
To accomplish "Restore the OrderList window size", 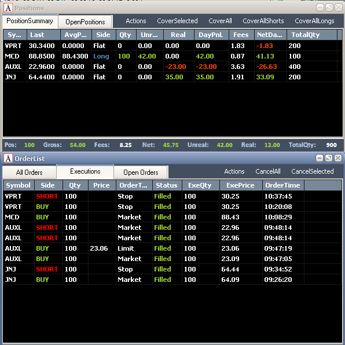I will tap(329, 158).
